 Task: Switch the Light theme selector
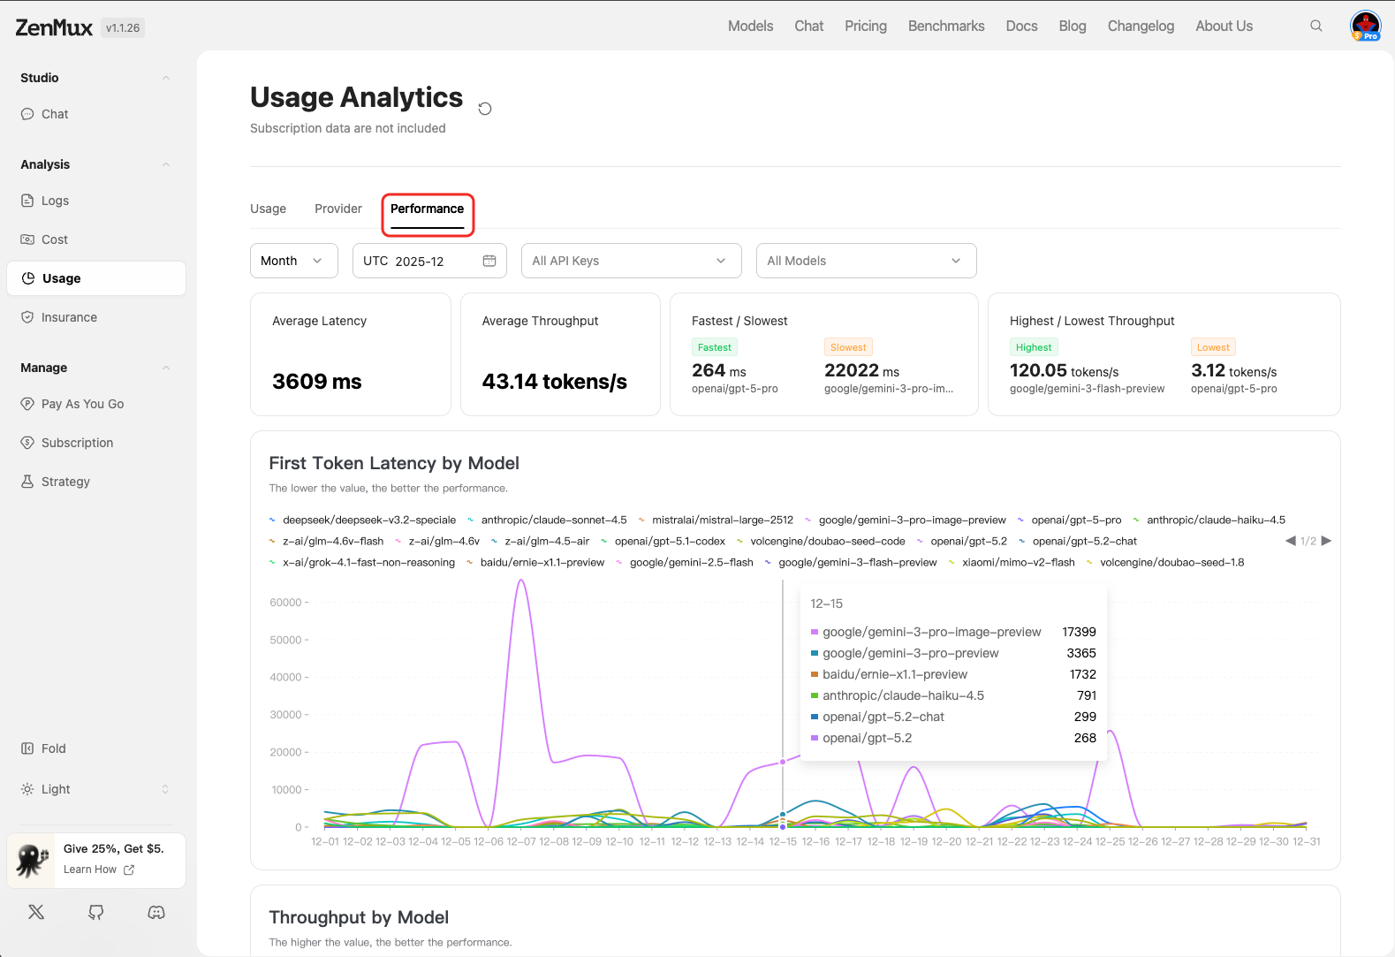95,789
